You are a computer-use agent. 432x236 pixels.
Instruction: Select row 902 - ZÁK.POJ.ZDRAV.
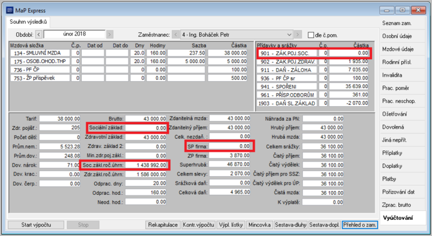tap(313, 62)
